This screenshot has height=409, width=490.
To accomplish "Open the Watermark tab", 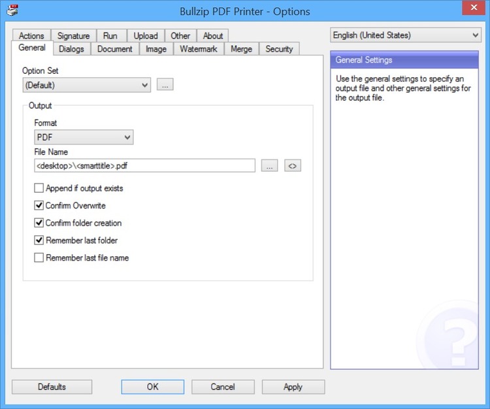I will (x=199, y=49).
